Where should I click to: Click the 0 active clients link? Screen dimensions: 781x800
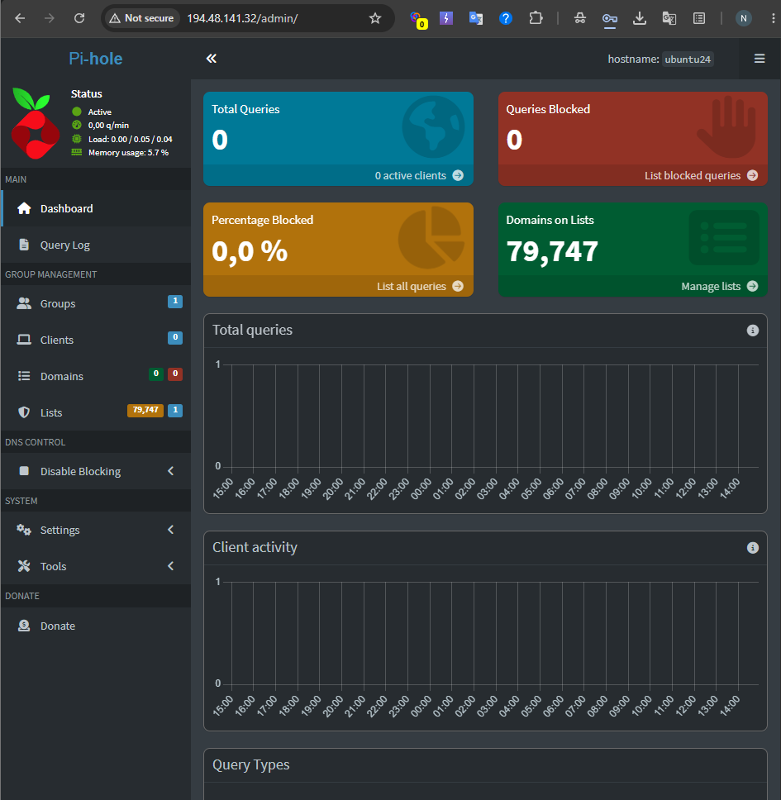coord(338,175)
